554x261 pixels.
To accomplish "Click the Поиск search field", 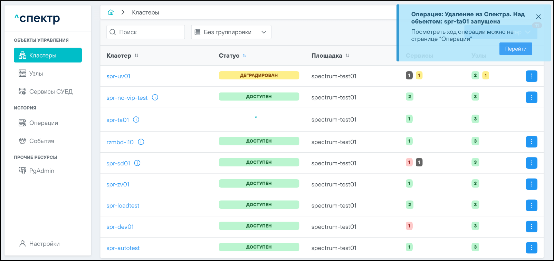I will click(x=146, y=32).
